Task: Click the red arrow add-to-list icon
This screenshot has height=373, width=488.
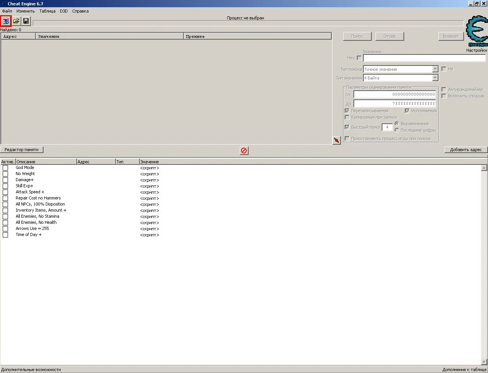Action: click(336, 140)
